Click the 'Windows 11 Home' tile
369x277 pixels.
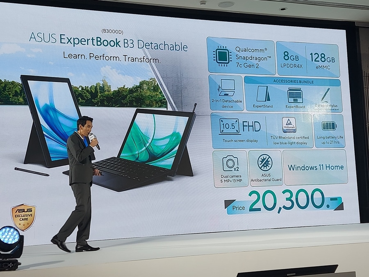coord(315,167)
